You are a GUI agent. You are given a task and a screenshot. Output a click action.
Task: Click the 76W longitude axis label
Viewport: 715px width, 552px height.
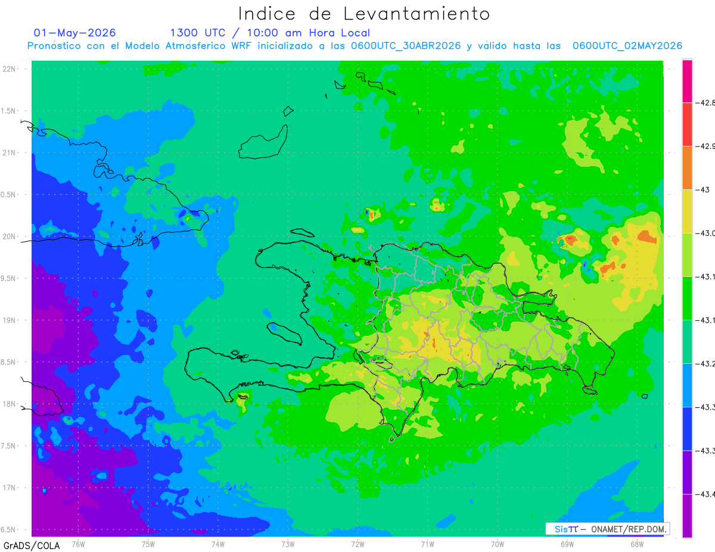(78, 544)
